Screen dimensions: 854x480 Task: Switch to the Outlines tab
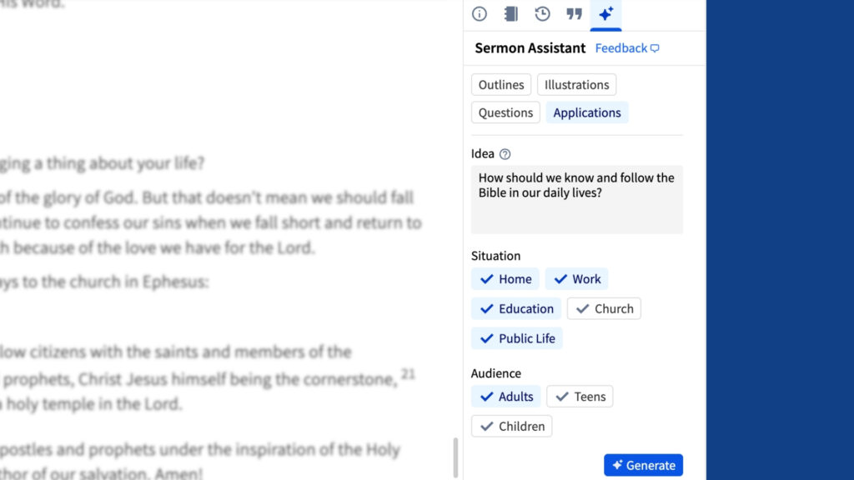(500, 84)
